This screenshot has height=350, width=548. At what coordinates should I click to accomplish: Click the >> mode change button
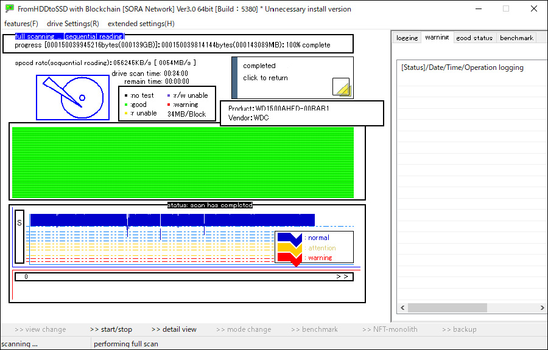(x=244, y=329)
